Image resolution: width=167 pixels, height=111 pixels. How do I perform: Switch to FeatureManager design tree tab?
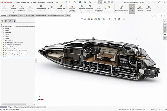pos(2,21)
